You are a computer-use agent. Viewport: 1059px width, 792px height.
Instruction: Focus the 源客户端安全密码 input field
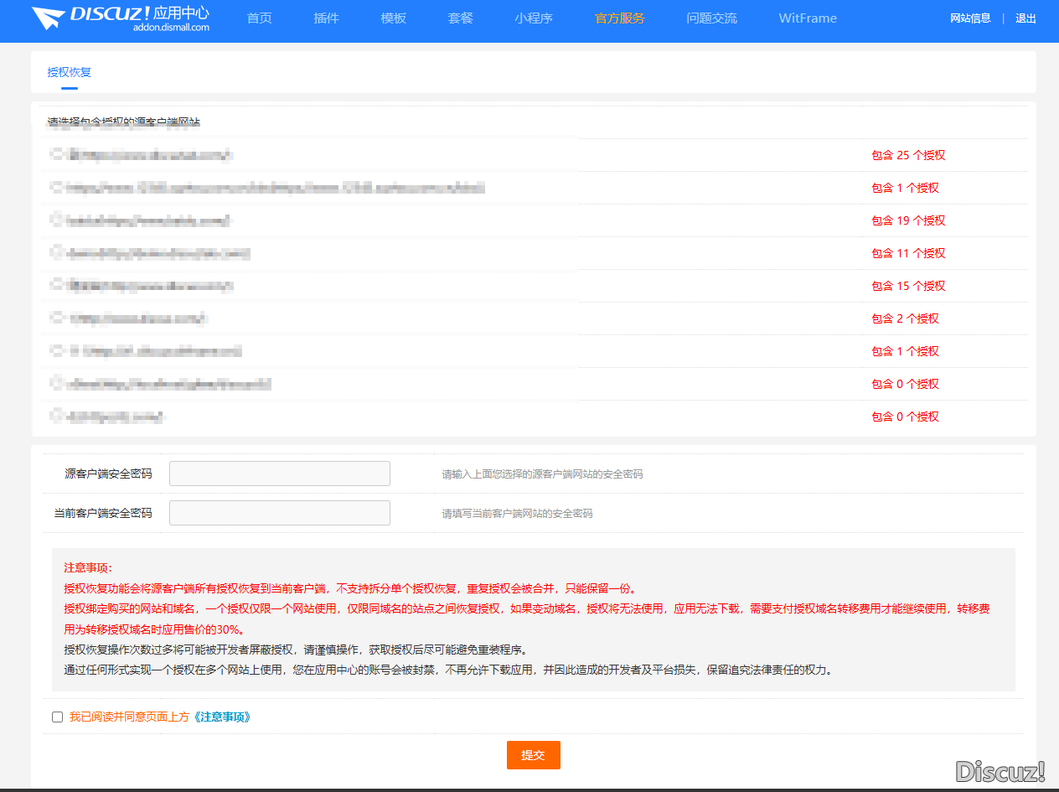tap(280, 474)
